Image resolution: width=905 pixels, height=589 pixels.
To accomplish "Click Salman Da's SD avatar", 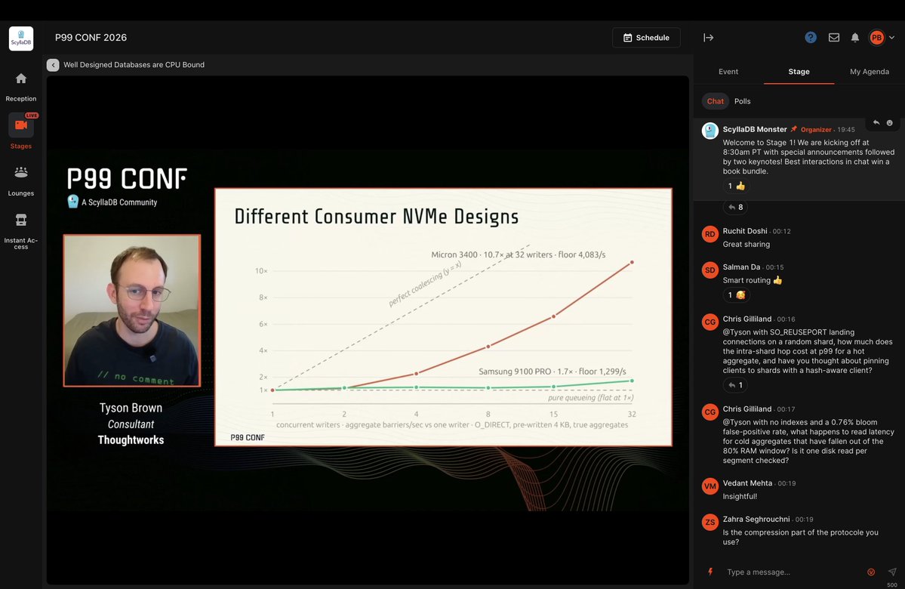I will pyautogui.click(x=710, y=270).
